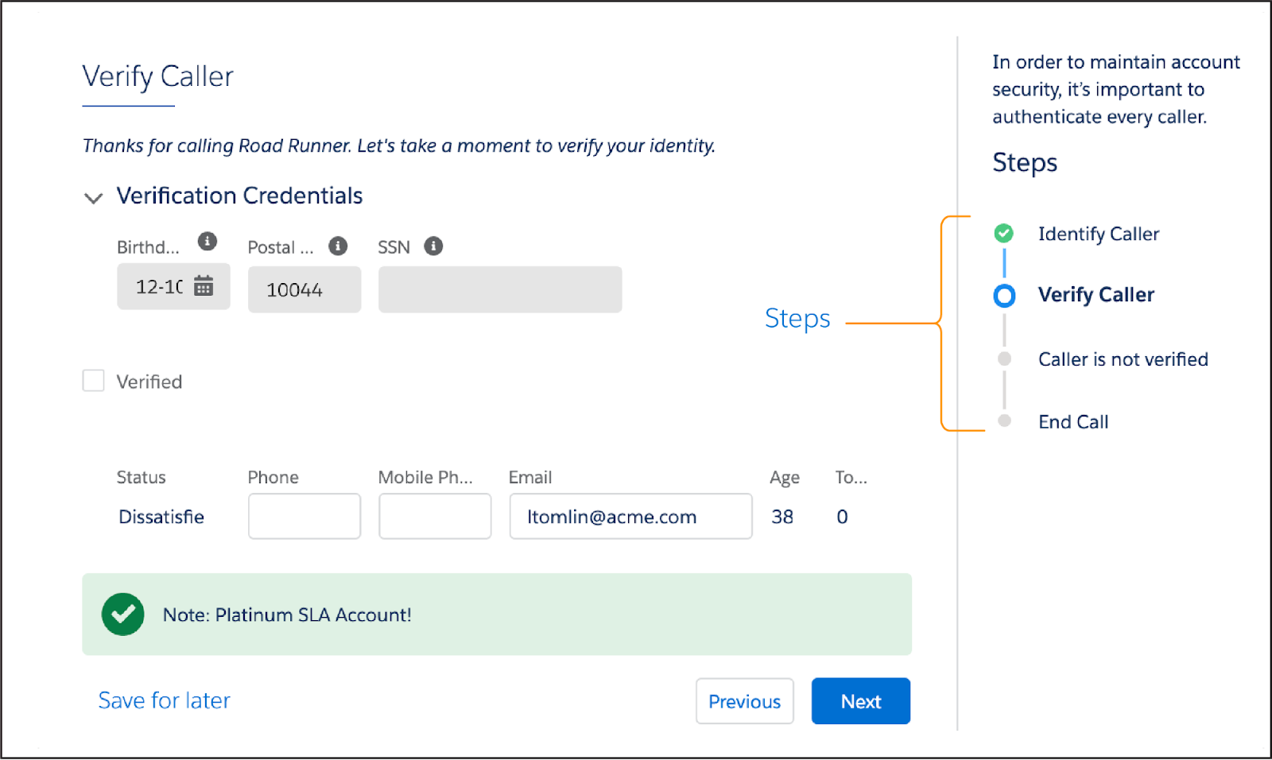This screenshot has height=760, width=1272.
Task: Click the Previous button
Action: pos(744,700)
